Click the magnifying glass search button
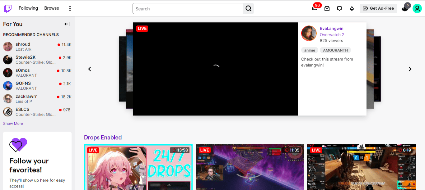 pos(249,9)
